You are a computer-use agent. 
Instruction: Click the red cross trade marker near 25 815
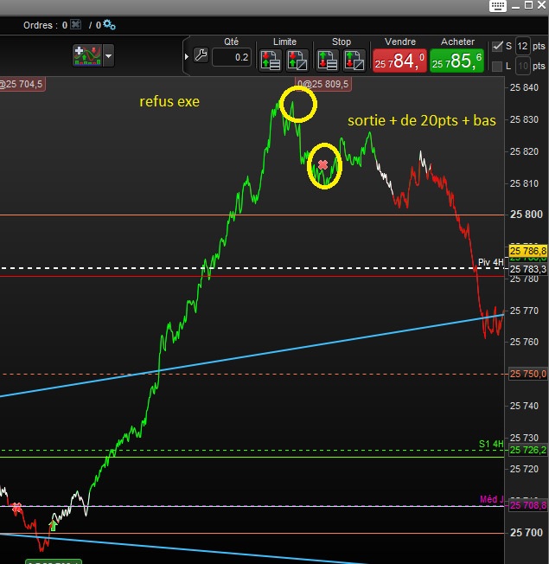coord(322,164)
